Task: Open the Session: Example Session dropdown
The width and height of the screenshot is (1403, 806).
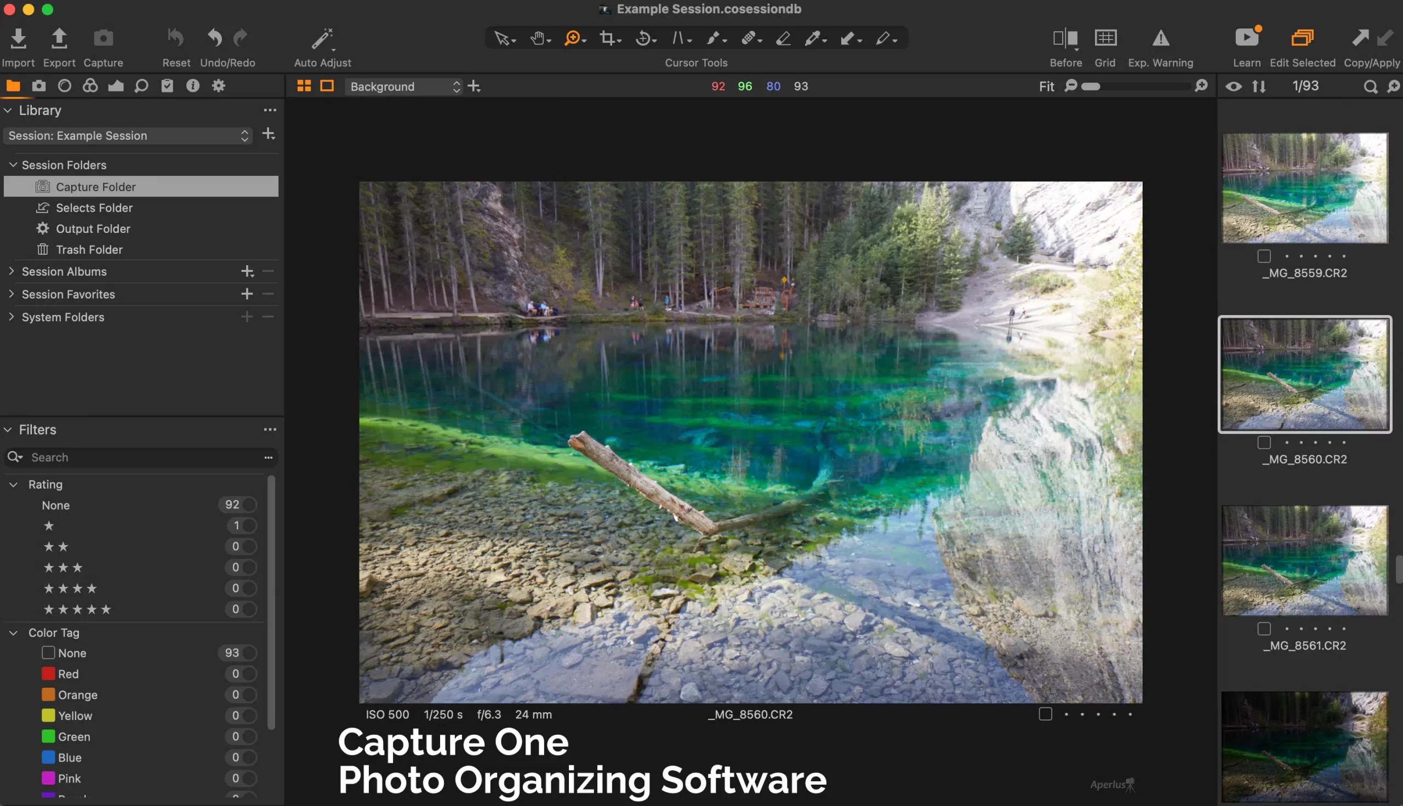Action: coord(128,136)
